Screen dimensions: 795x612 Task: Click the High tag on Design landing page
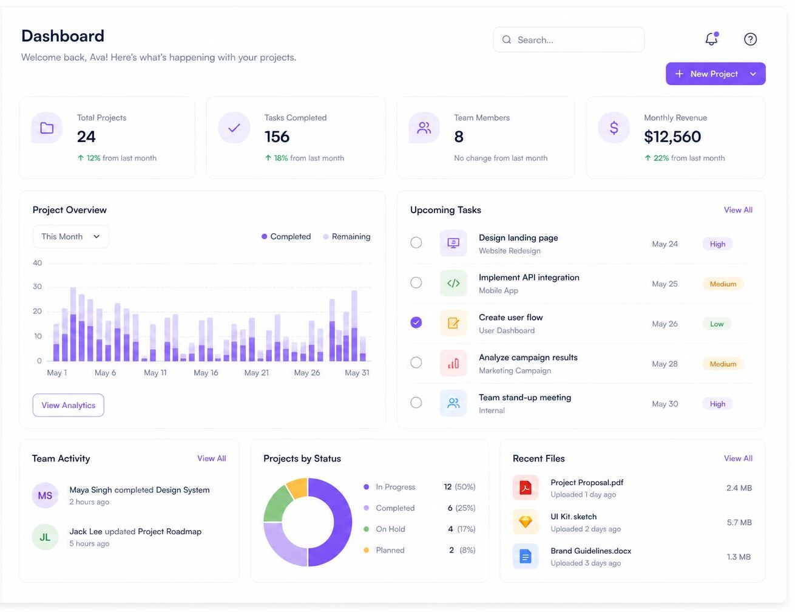click(717, 244)
